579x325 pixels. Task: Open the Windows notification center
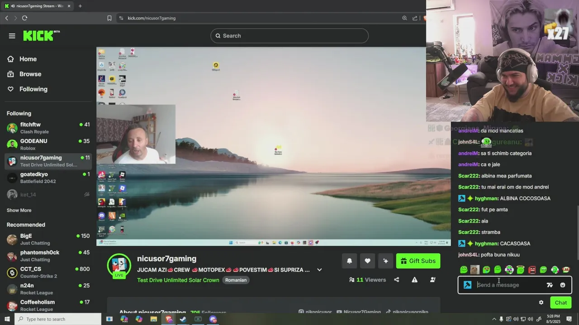pos(569,319)
